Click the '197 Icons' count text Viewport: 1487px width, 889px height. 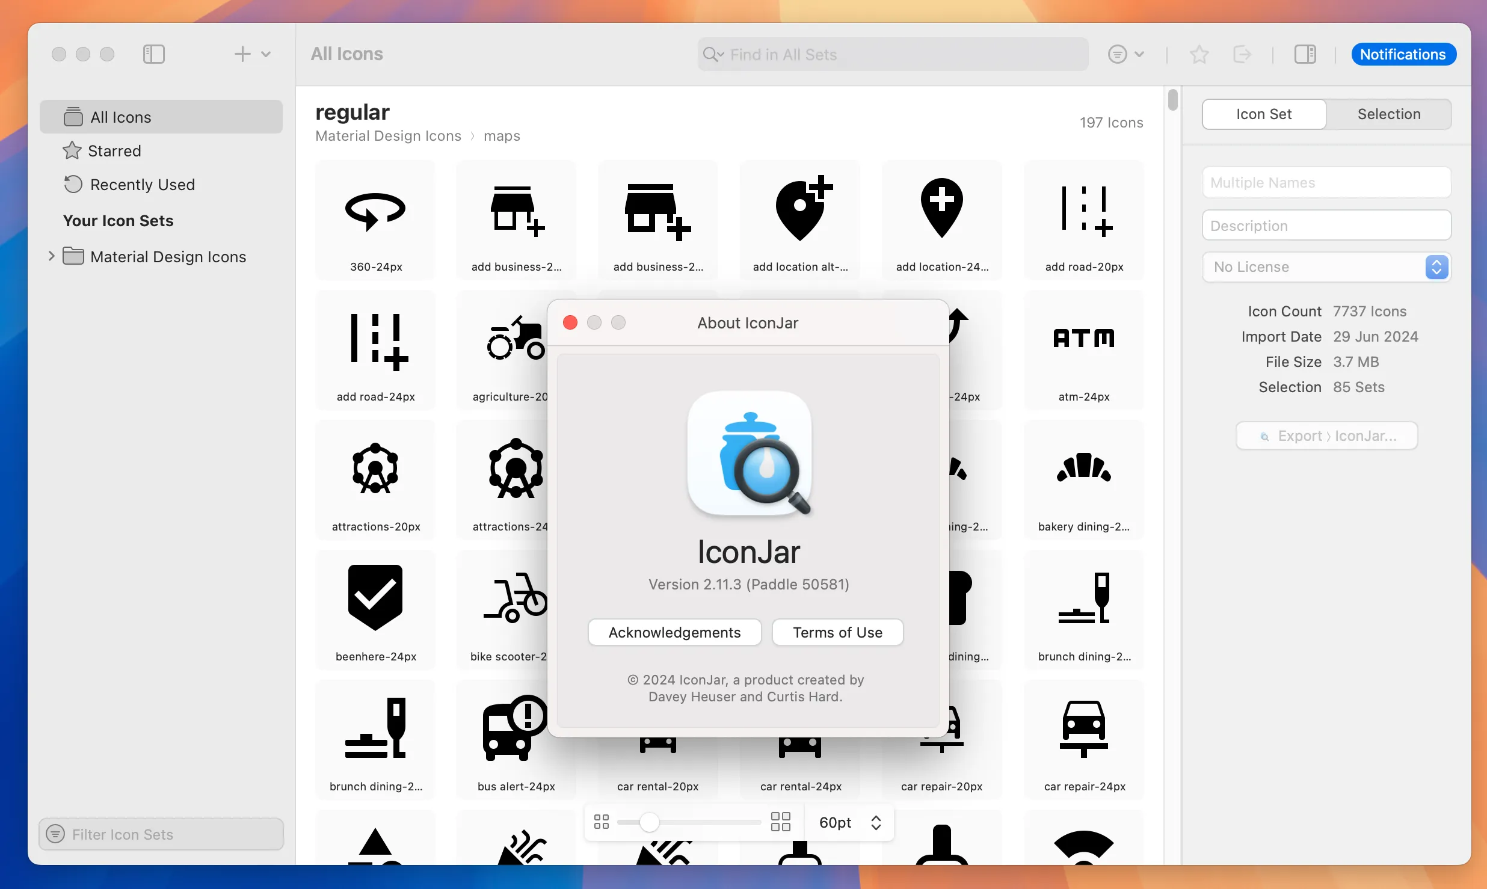coord(1111,123)
